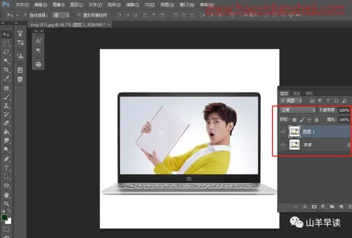Click the add layer style fx icon

point(305,207)
